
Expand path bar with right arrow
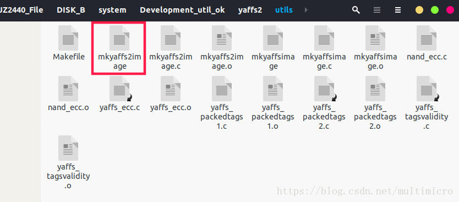coord(306,10)
